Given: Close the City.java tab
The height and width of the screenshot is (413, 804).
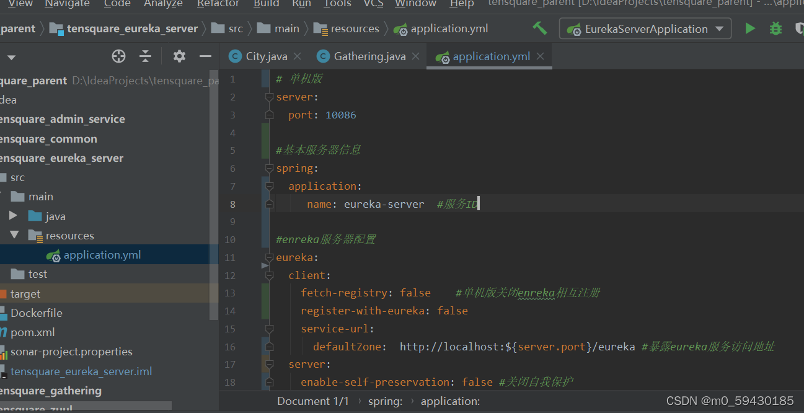Looking at the screenshot, I should (x=298, y=56).
